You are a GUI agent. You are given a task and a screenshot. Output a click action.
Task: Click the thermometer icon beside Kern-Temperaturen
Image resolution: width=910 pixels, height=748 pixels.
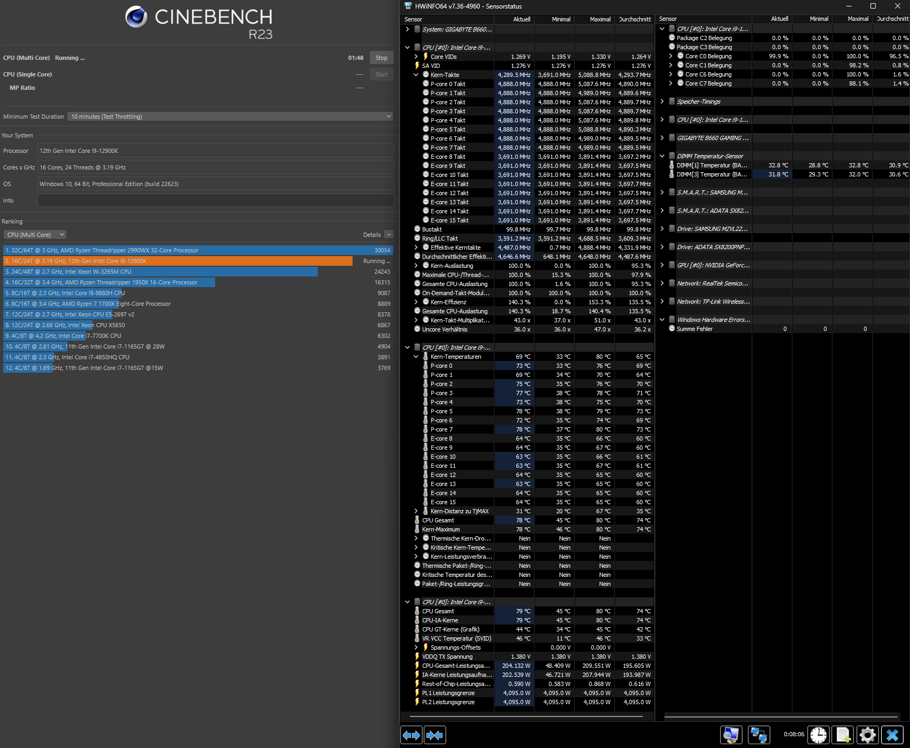426,356
